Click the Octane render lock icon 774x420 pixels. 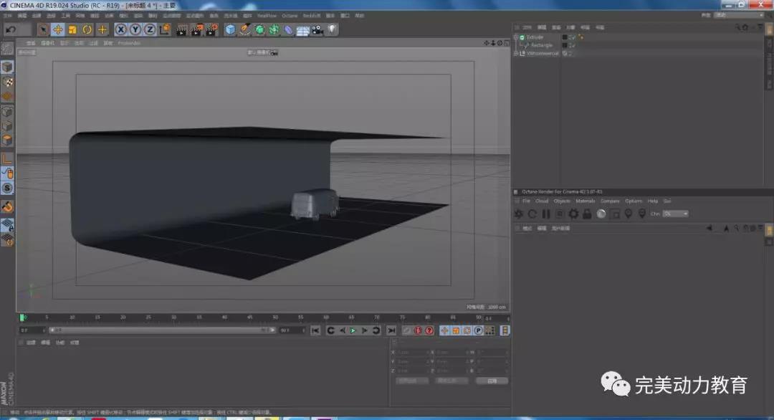pyautogui.click(x=587, y=214)
